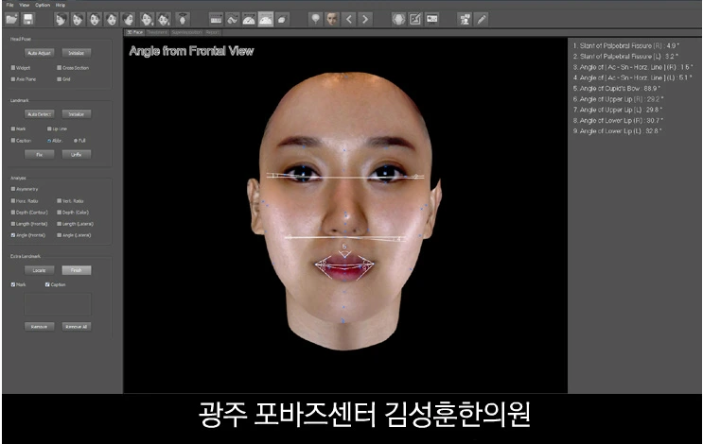Uncheck the Angle (Frontal) checkbox
This screenshot has height=444, width=703.
(x=12, y=235)
